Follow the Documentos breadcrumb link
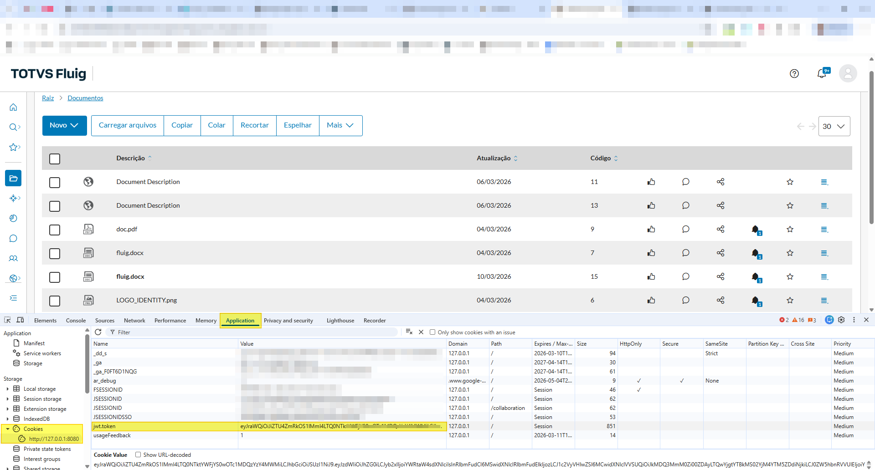The height and width of the screenshot is (470, 875). 85,98
